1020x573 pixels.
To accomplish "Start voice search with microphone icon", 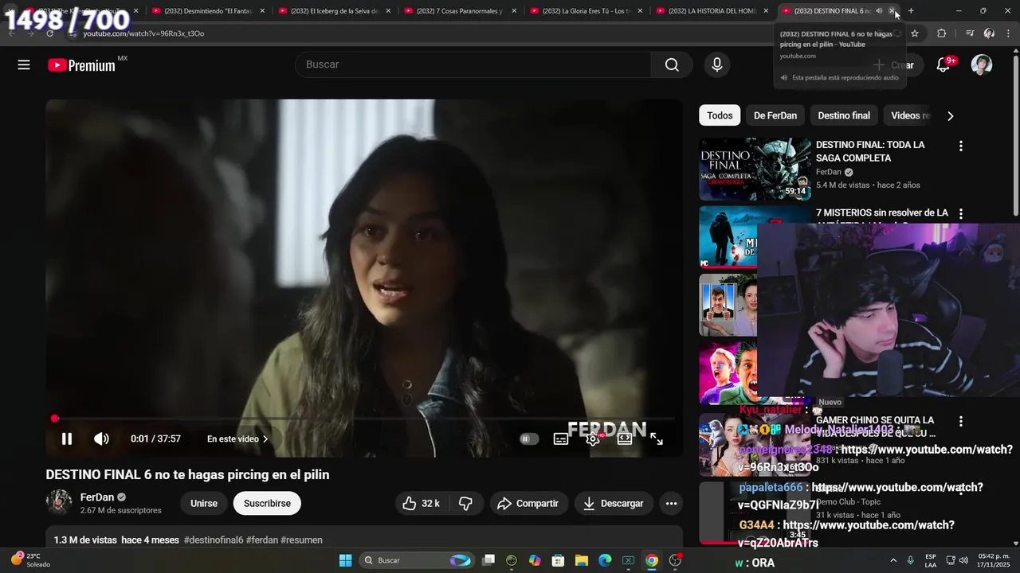I will pos(716,65).
